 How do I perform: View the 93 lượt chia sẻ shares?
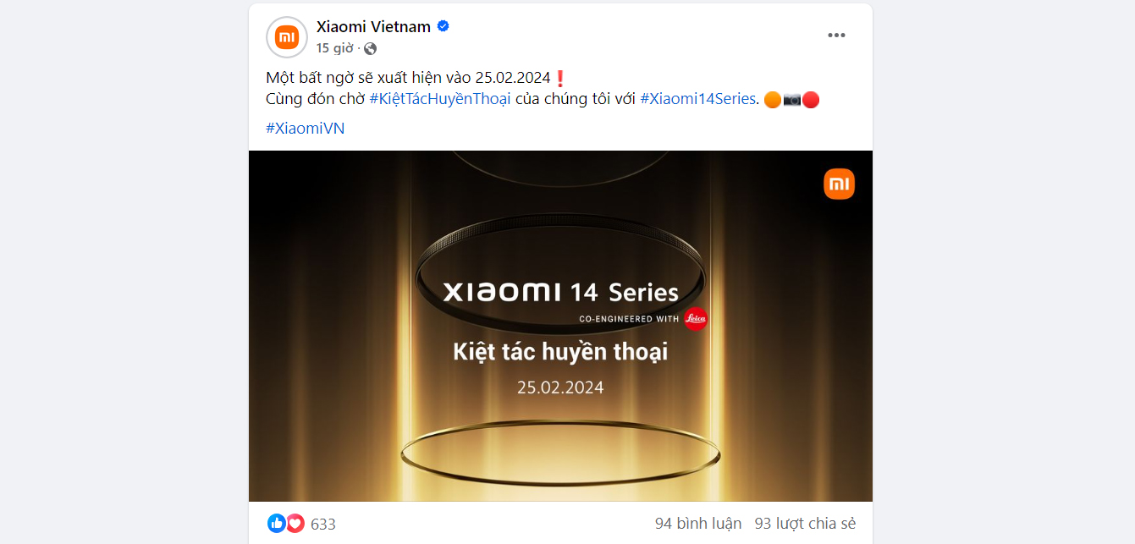click(x=805, y=524)
